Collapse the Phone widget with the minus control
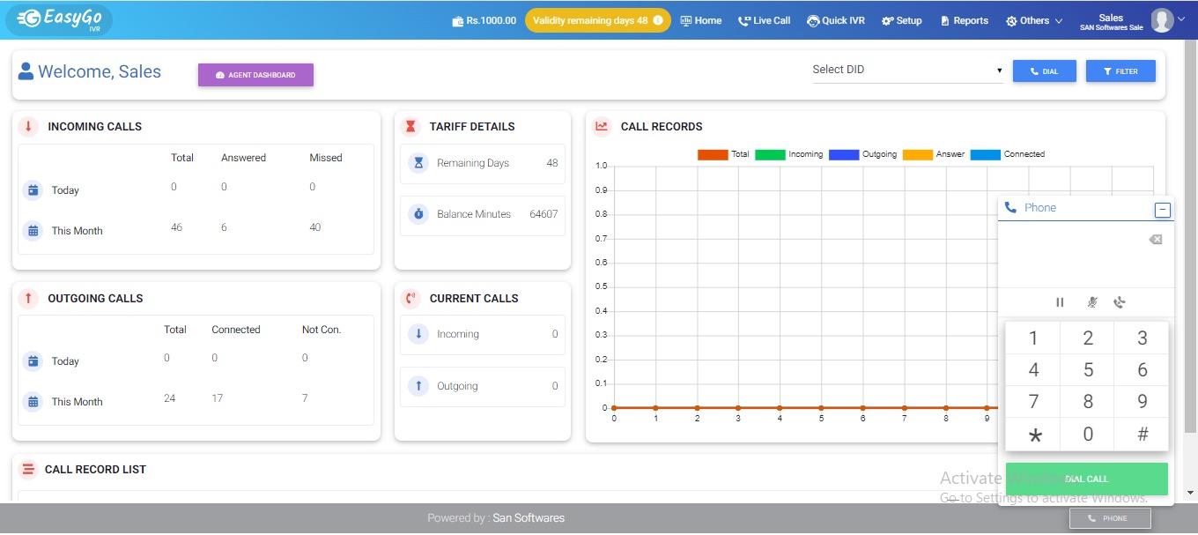 click(1162, 209)
